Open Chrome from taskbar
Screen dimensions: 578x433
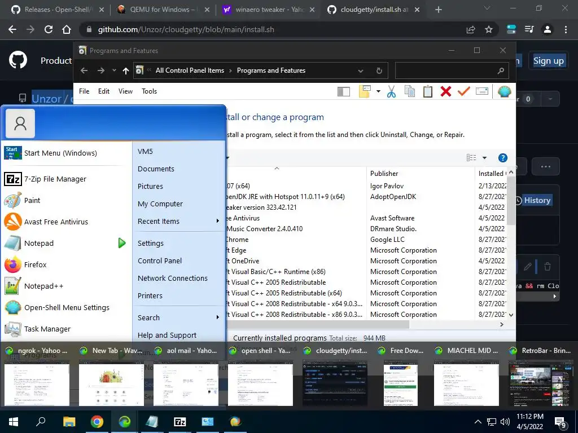click(x=97, y=422)
